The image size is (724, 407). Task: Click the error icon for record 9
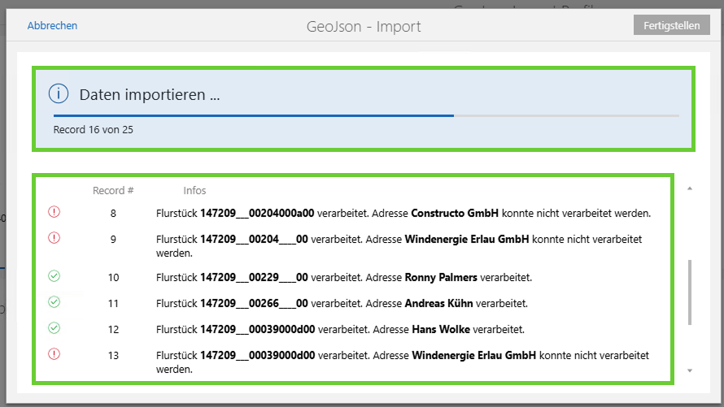[x=55, y=238]
